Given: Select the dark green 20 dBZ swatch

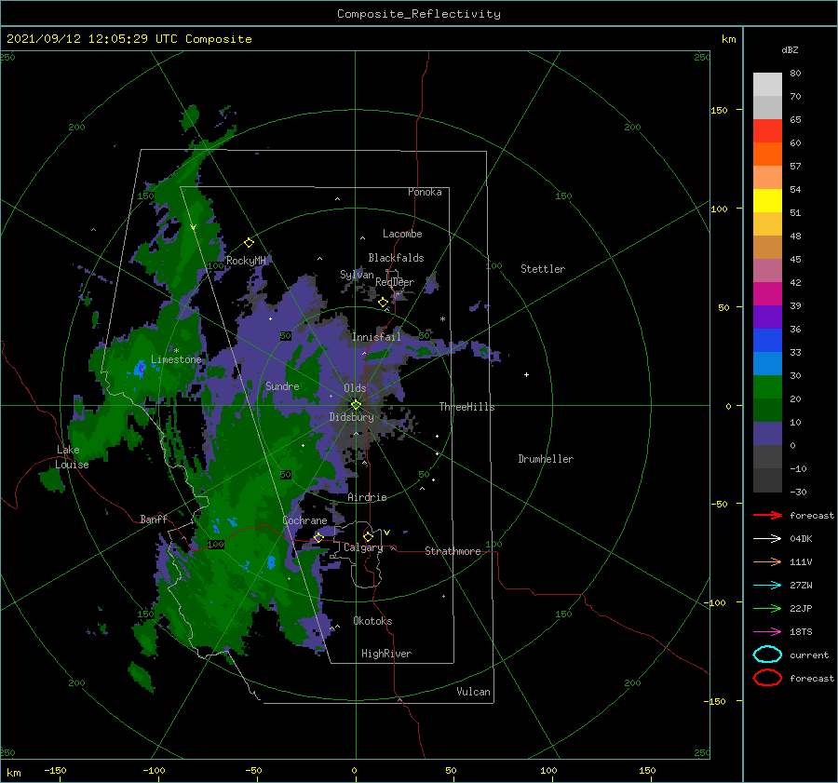Looking at the screenshot, I should (x=767, y=411).
